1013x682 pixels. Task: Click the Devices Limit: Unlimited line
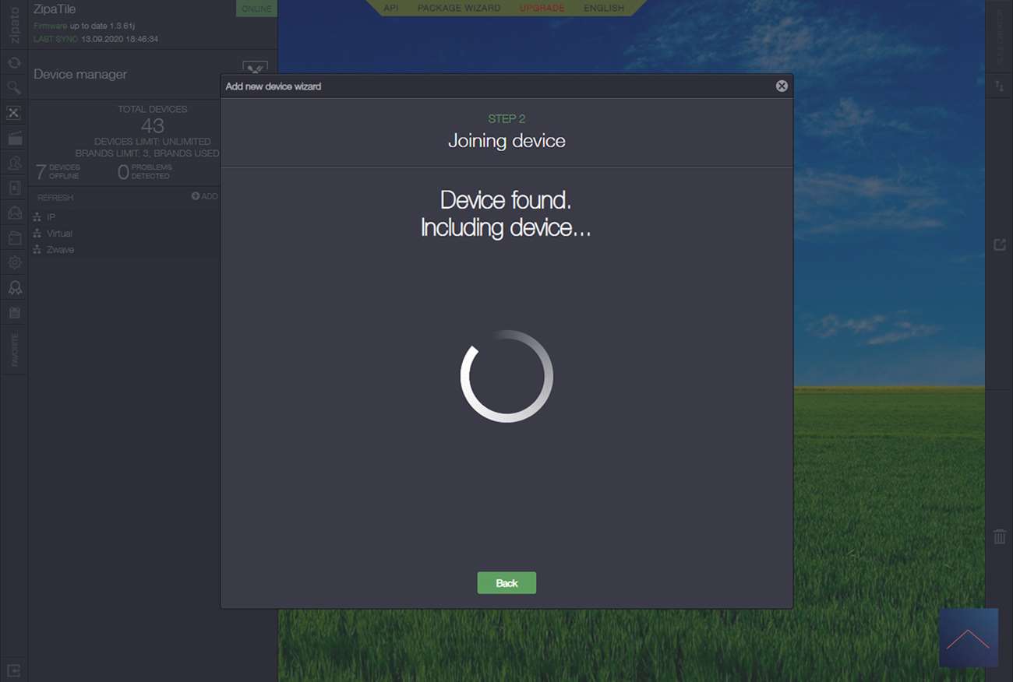click(x=153, y=142)
